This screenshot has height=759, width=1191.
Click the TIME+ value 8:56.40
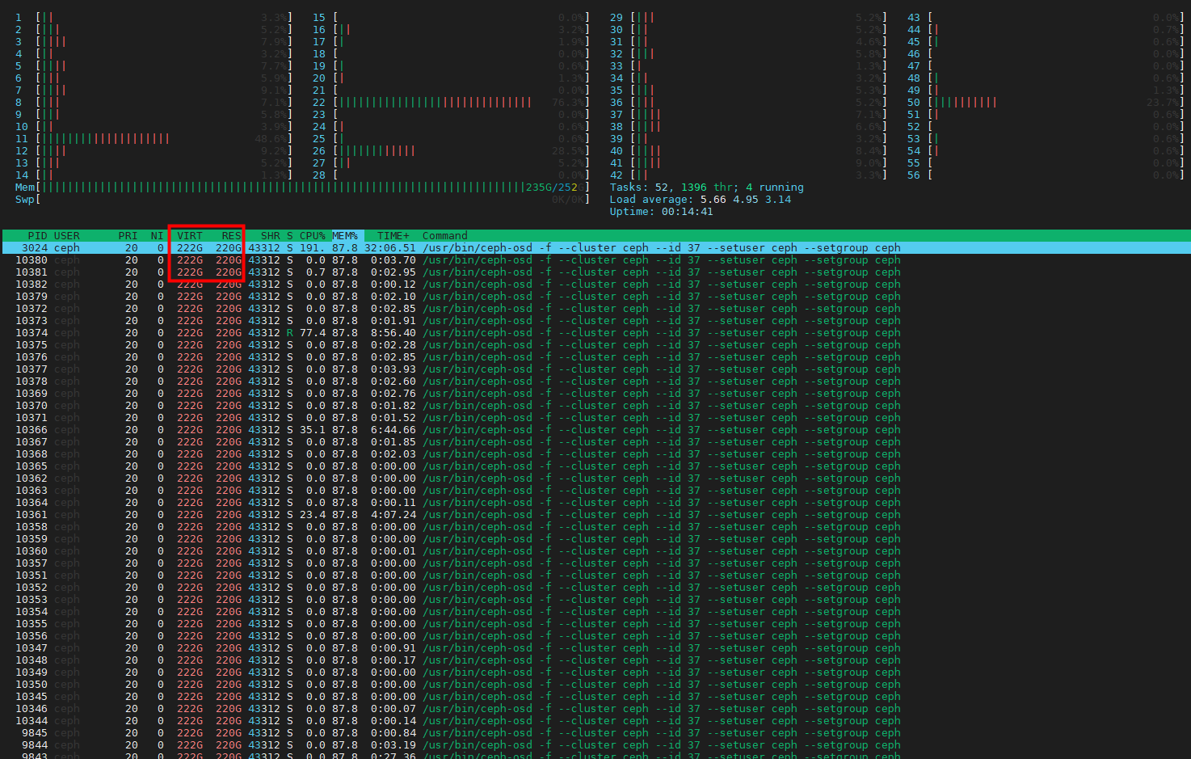[393, 333]
